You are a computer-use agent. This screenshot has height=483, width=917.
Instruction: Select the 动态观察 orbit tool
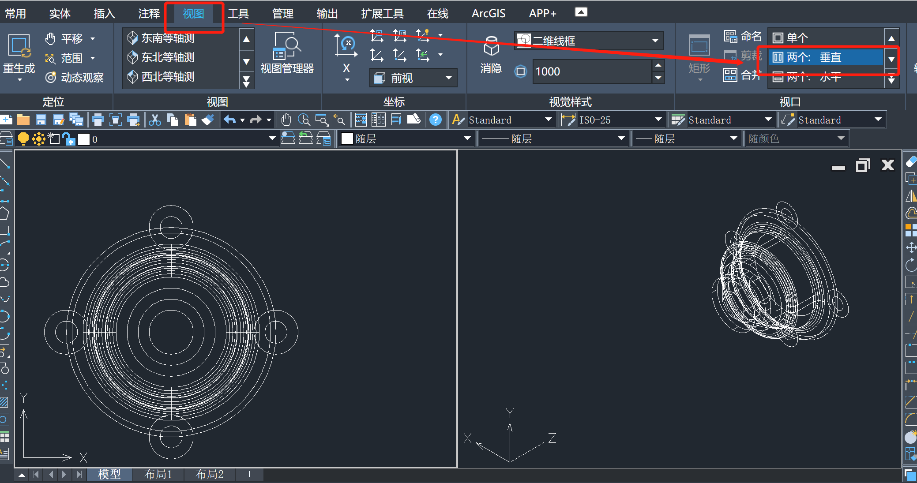pos(75,78)
